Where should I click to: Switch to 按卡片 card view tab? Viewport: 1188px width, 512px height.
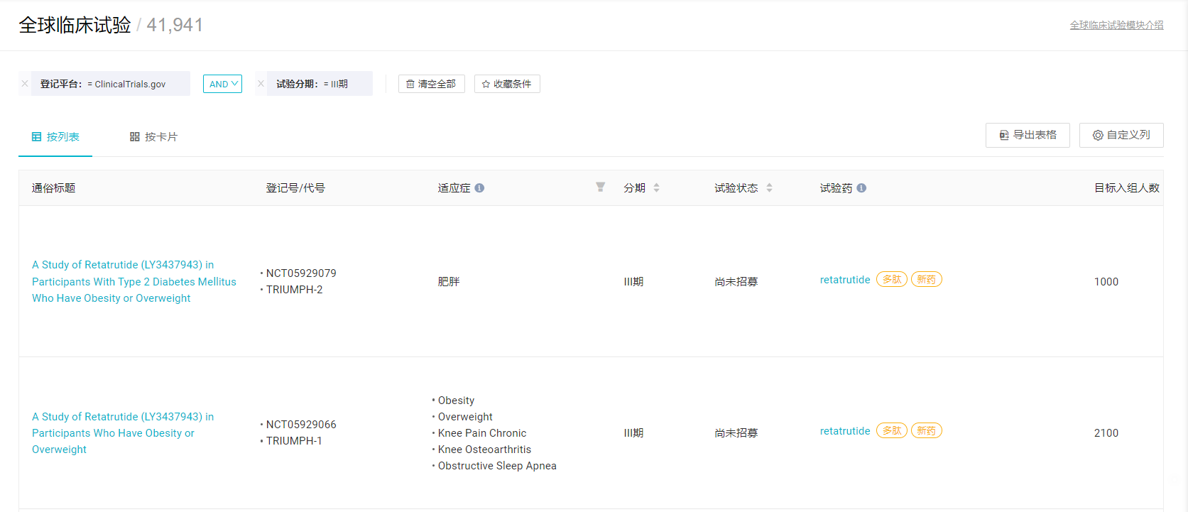pyautogui.click(x=153, y=137)
